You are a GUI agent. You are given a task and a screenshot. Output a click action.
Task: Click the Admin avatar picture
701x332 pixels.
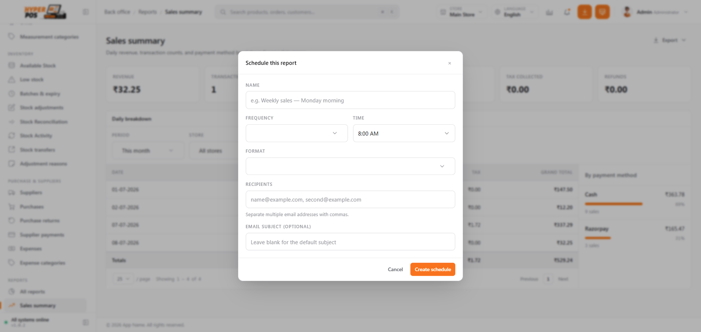pos(627,12)
